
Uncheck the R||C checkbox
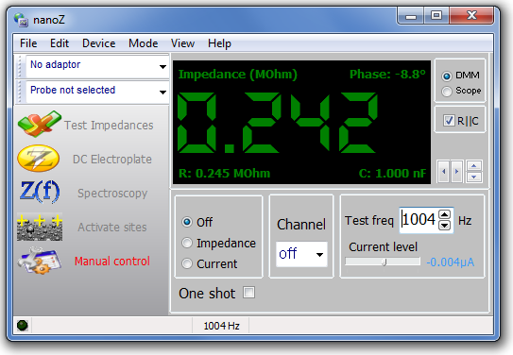point(449,120)
